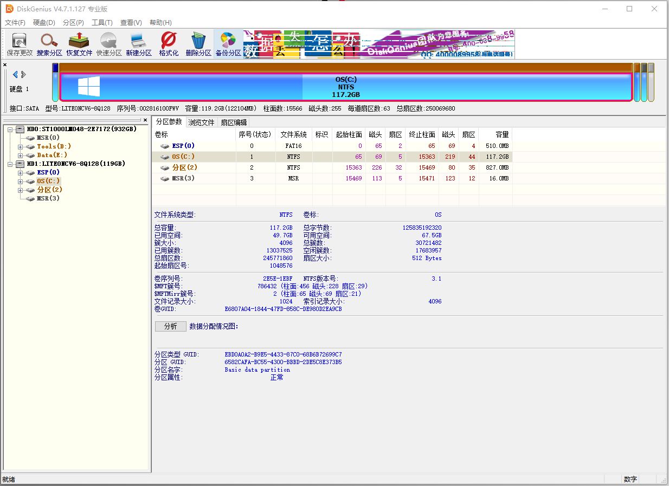Click the 卷标 column header

tap(194, 134)
